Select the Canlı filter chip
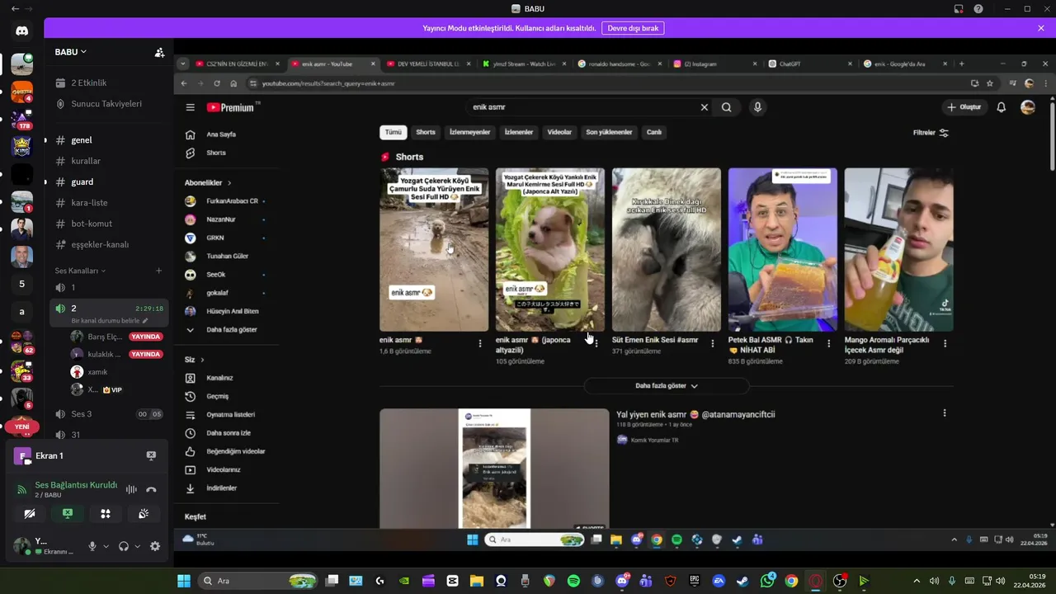This screenshot has width=1056, height=594. (654, 132)
